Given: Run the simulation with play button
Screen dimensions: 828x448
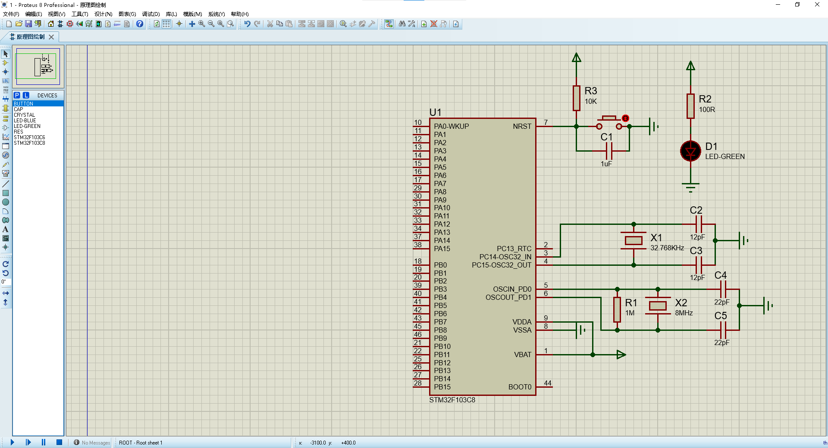Looking at the screenshot, I should (13, 442).
